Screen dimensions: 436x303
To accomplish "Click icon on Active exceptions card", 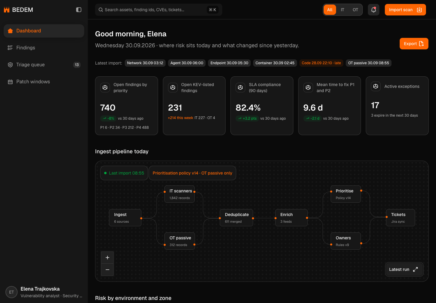I will 376,86.
